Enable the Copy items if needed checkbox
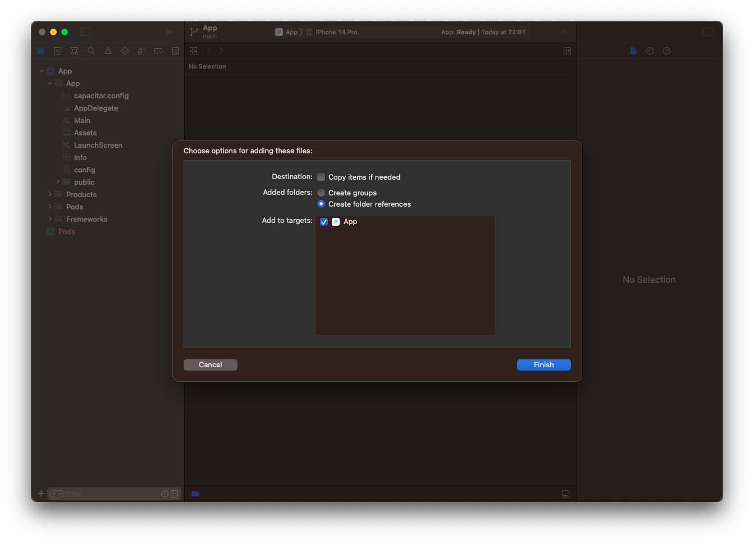This screenshot has width=754, height=543. 321,176
